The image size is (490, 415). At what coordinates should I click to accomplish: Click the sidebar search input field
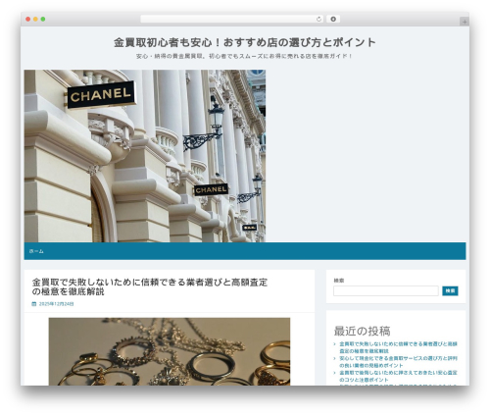[386, 291]
